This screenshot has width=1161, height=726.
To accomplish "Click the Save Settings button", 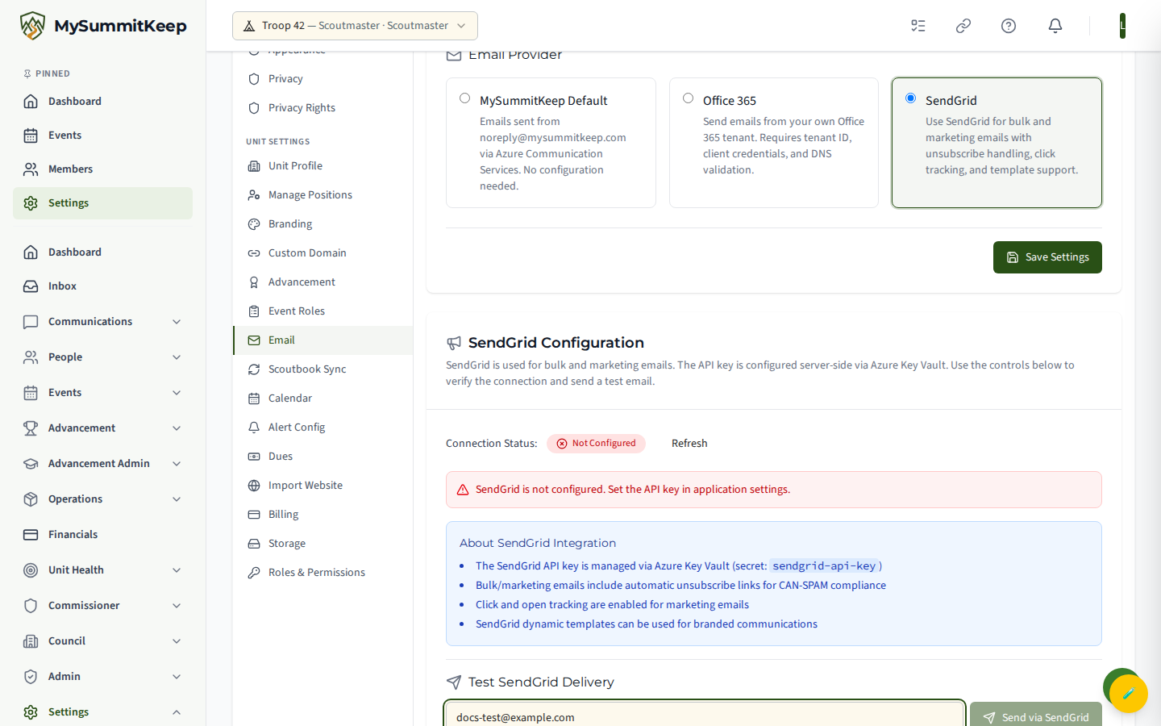I will click(x=1047, y=257).
